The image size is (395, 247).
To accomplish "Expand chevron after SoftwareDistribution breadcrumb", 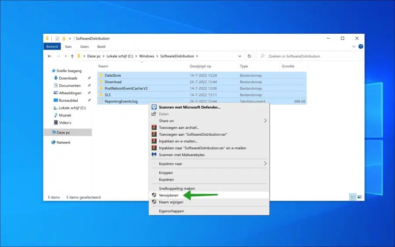I will click(x=197, y=56).
